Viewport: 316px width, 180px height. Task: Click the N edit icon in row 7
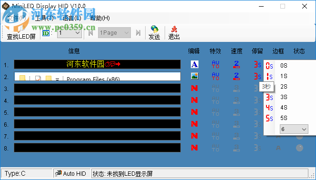[x=194, y=136]
